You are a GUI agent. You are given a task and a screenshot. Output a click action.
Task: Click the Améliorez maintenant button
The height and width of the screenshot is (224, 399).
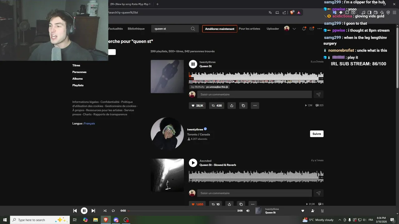click(x=220, y=29)
